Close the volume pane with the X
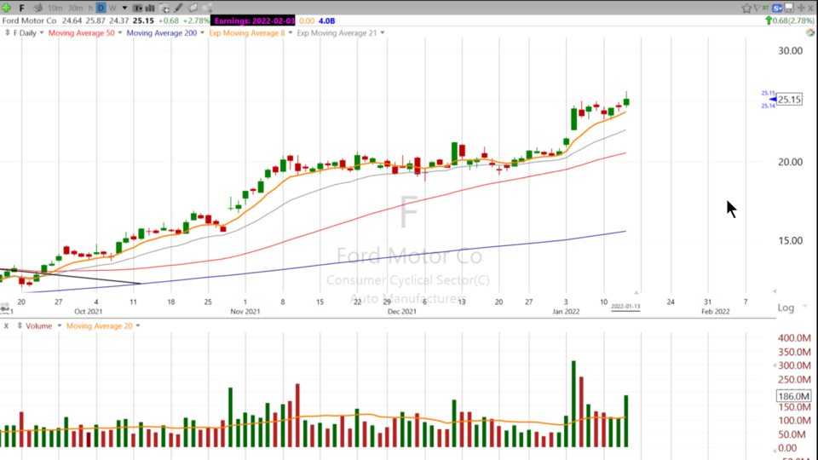 tap(6, 326)
